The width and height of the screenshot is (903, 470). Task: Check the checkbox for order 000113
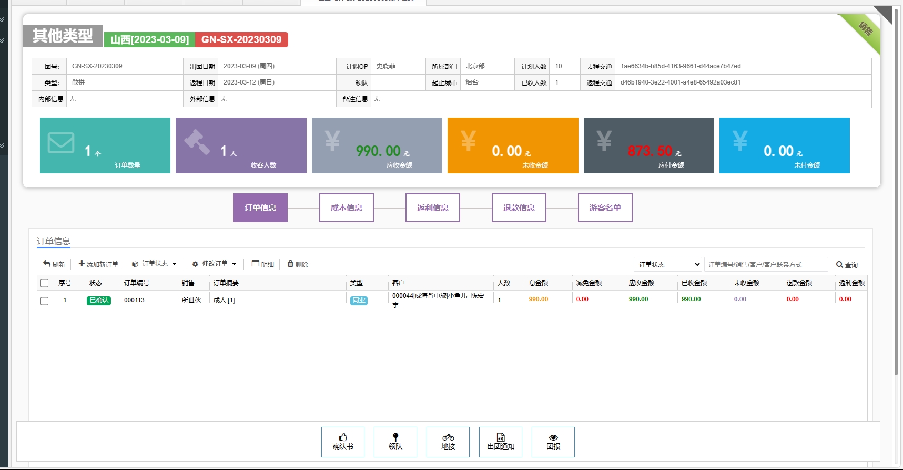pyautogui.click(x=45, y=301)
